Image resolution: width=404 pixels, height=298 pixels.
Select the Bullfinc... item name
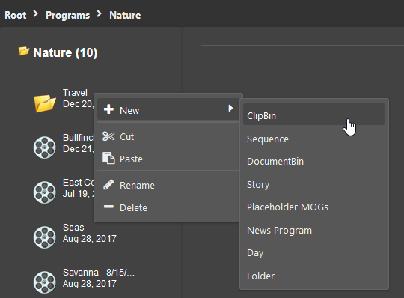78,138
